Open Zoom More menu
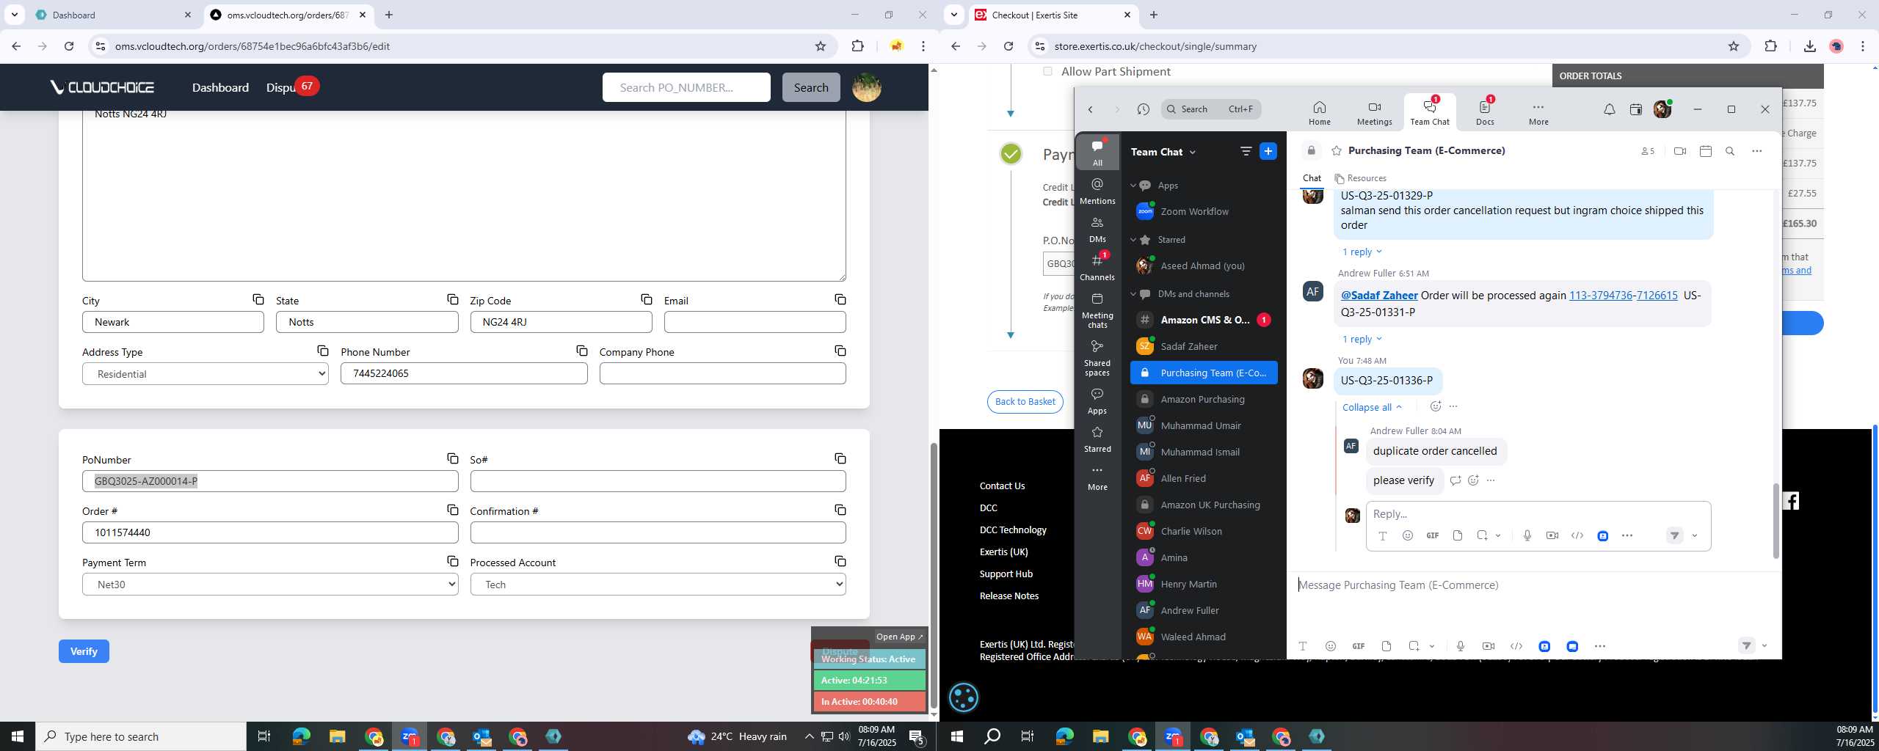This screenshot has height=751, width=1879. tap(1538, 113)
